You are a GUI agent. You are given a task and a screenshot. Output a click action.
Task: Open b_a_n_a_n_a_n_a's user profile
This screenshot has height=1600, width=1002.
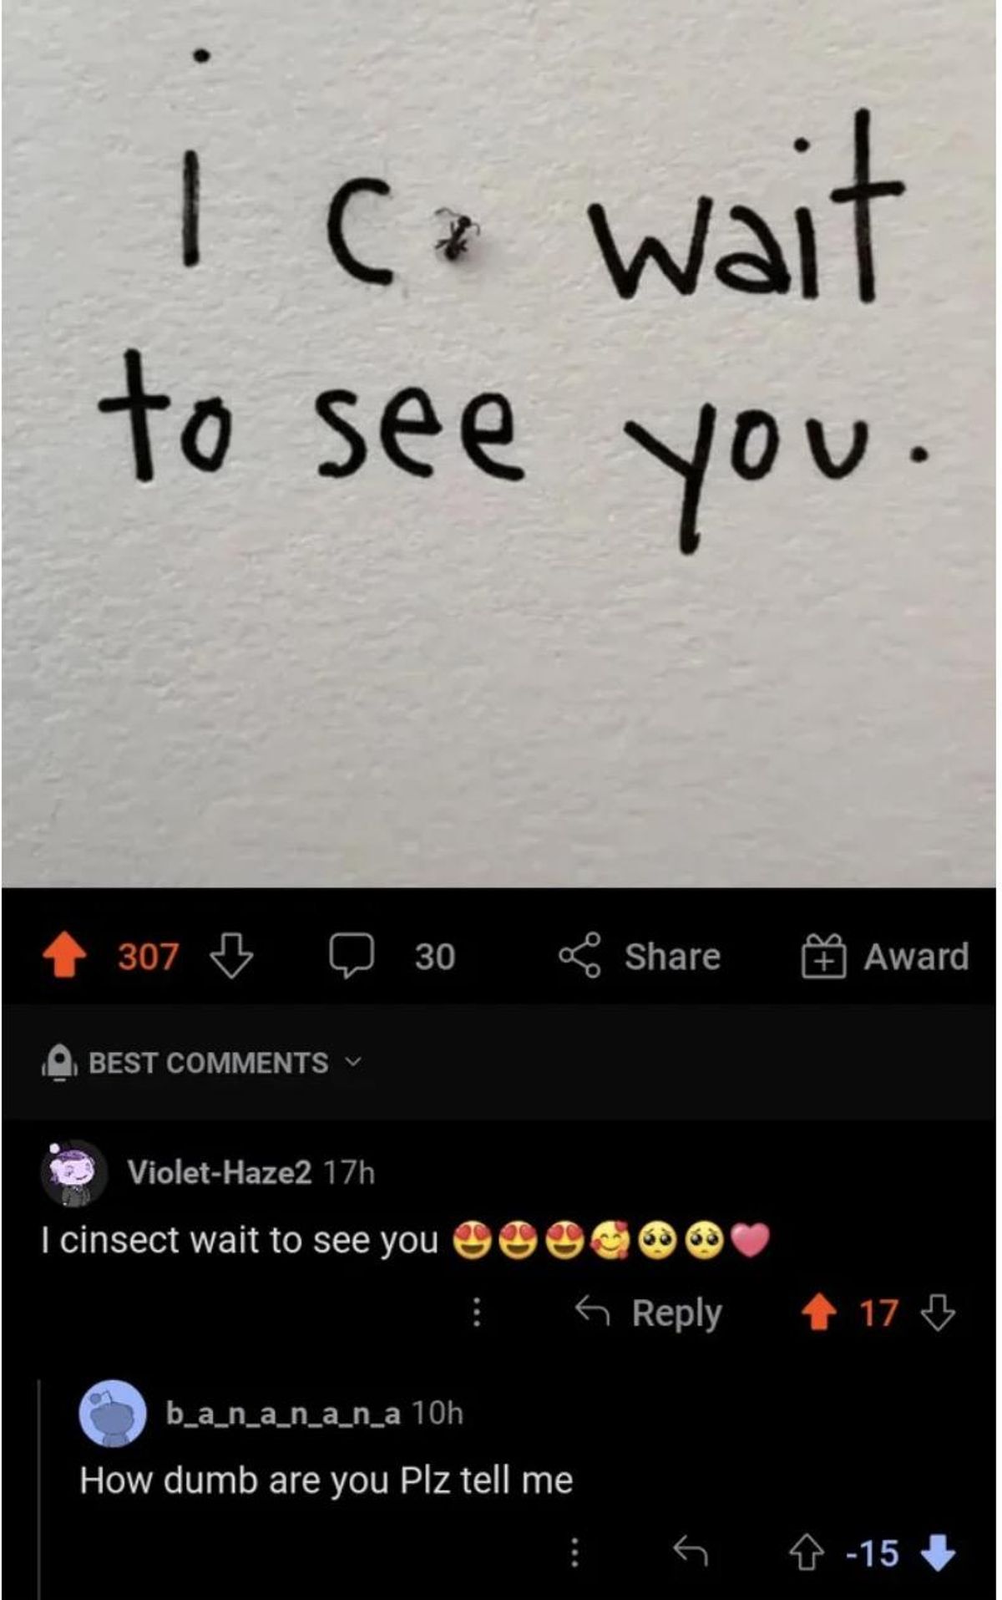[283, 1413]
